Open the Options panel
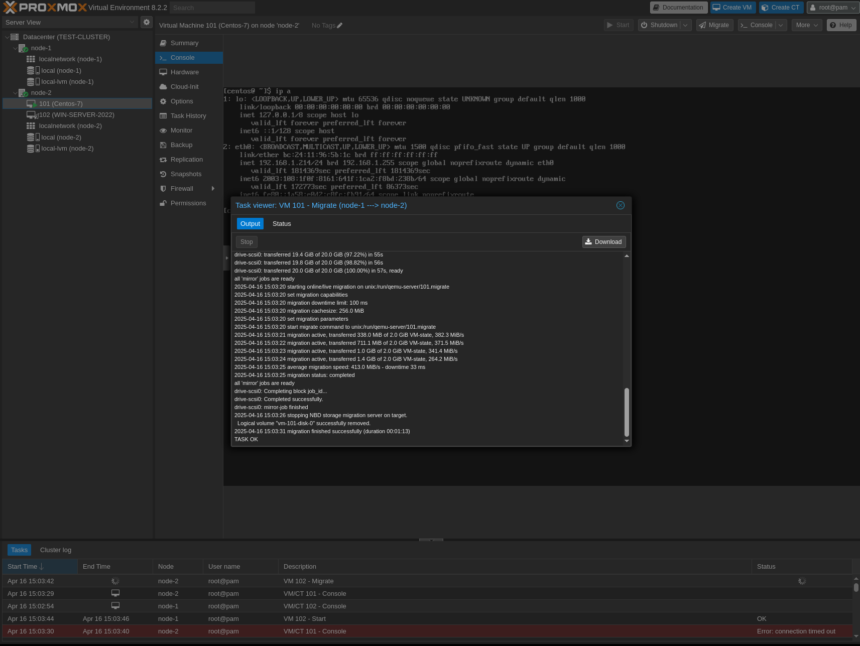Screen dimensions: 860x646 [x=182, y=101]
